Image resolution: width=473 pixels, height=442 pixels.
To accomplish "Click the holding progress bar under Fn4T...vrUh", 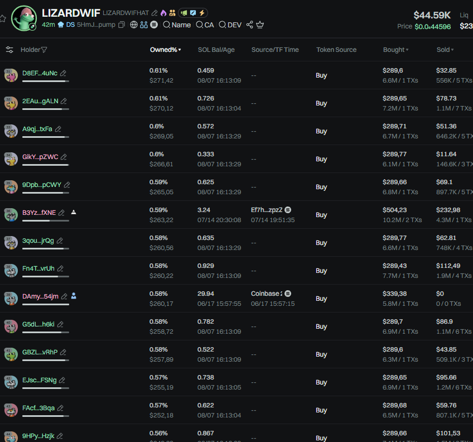I will point(46,277).
